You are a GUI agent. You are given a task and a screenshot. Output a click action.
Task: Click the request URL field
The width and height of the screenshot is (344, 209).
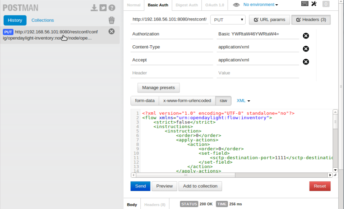pos(169,19)
